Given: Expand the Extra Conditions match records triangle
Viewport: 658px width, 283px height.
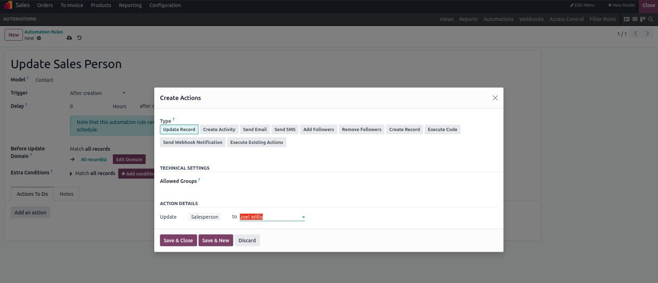Looking at the screenshot, I should tap(71, 174).
